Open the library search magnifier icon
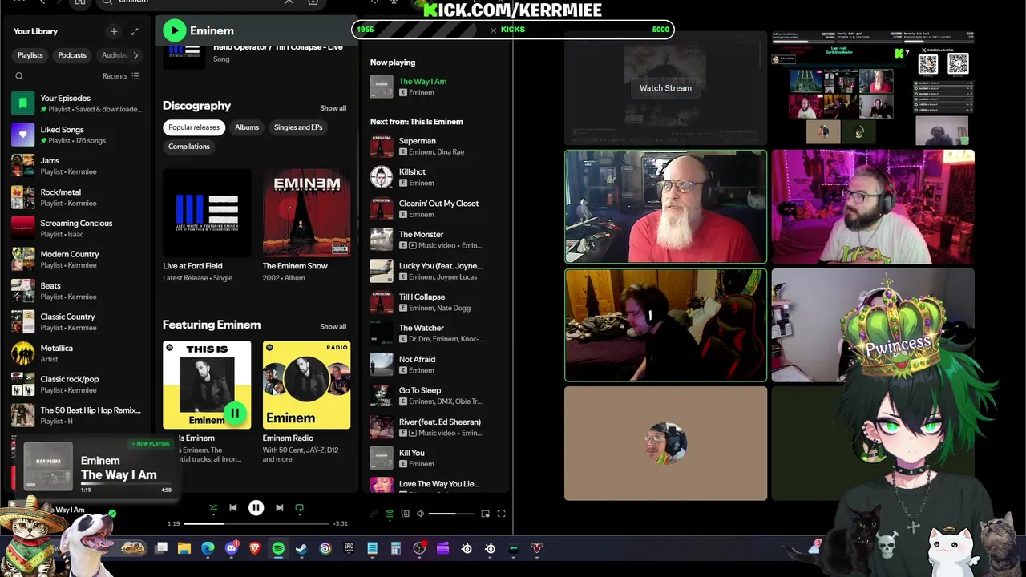Viewport: 1026px width, 577px height. (x=19, y=76)
